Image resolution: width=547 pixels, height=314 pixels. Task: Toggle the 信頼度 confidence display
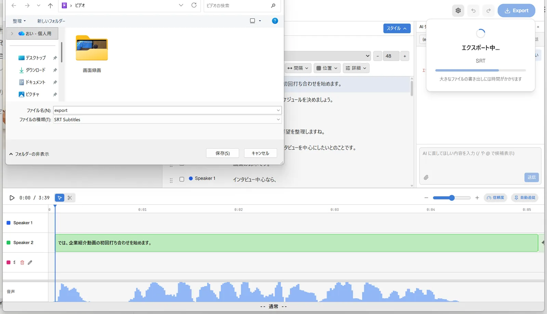pos(495,198)
